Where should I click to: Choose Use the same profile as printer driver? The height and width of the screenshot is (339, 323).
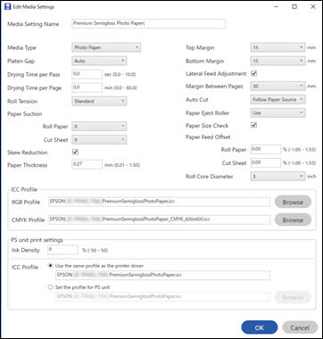coord(50,266)
